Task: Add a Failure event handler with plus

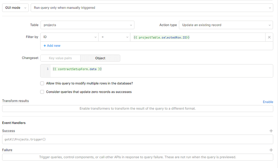Action: [x=271, y=150]
